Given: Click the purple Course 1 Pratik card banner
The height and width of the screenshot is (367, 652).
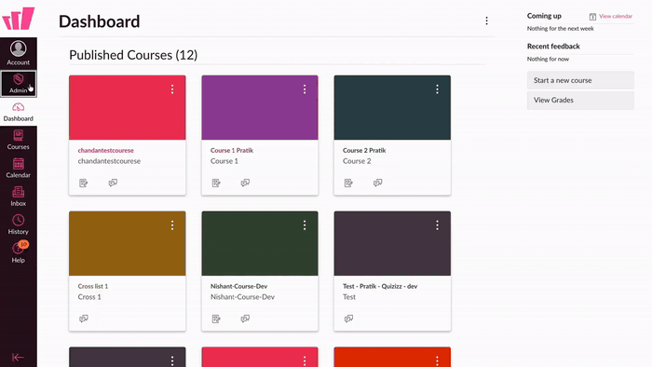Looking at the screenshot, I should tap(260, 108).
